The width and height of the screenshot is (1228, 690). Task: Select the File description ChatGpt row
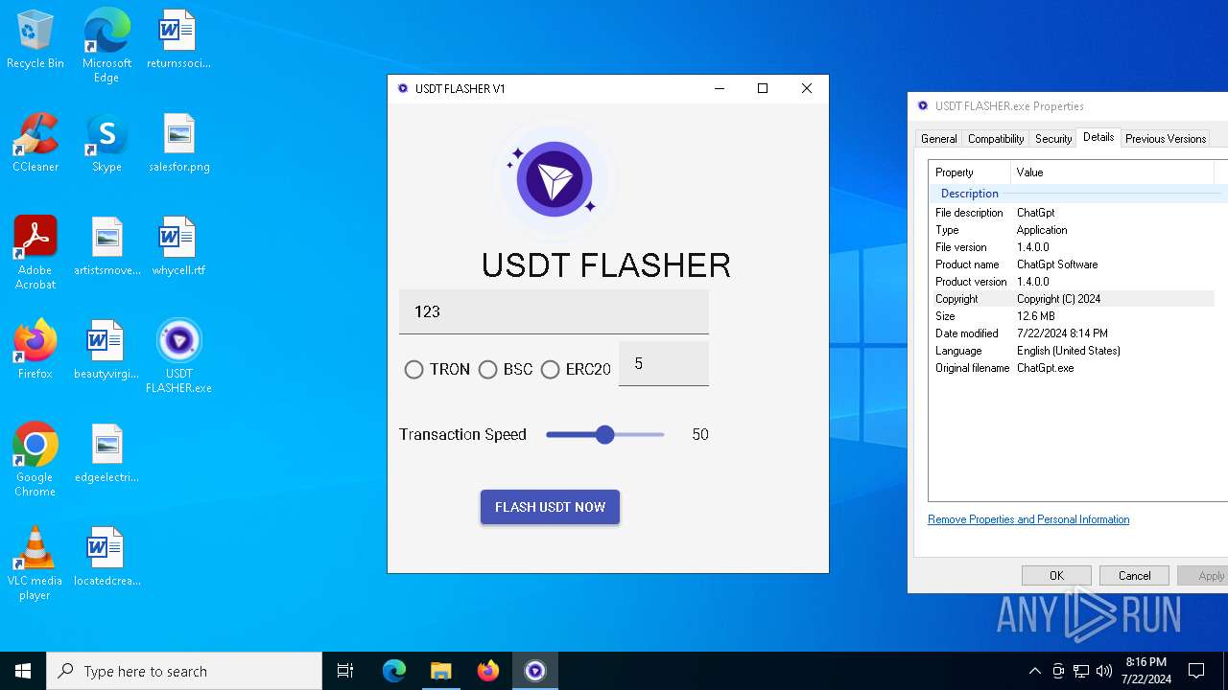coord(1073,213)
